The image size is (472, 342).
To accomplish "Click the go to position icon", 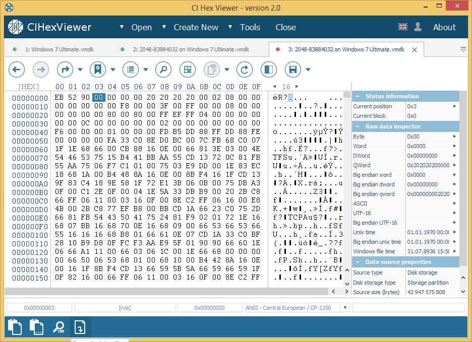I will pyautogui.click(x=65, y=70).
